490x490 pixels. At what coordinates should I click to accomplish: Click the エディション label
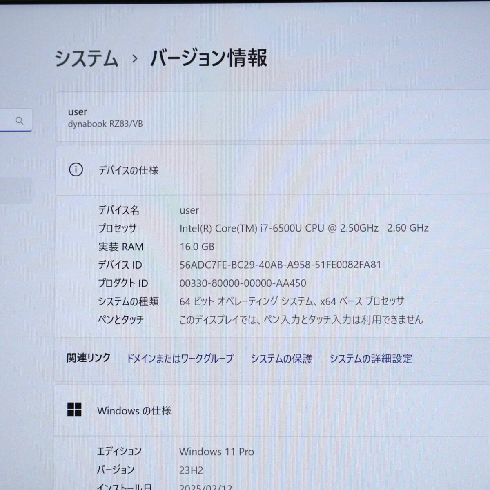tap(119, 451)
